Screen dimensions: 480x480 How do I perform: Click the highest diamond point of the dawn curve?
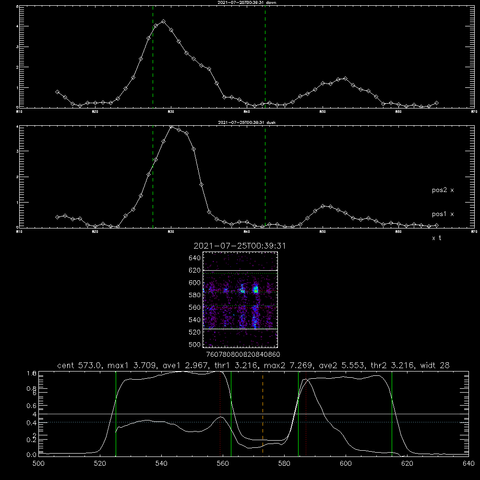[x=164, y=22]
